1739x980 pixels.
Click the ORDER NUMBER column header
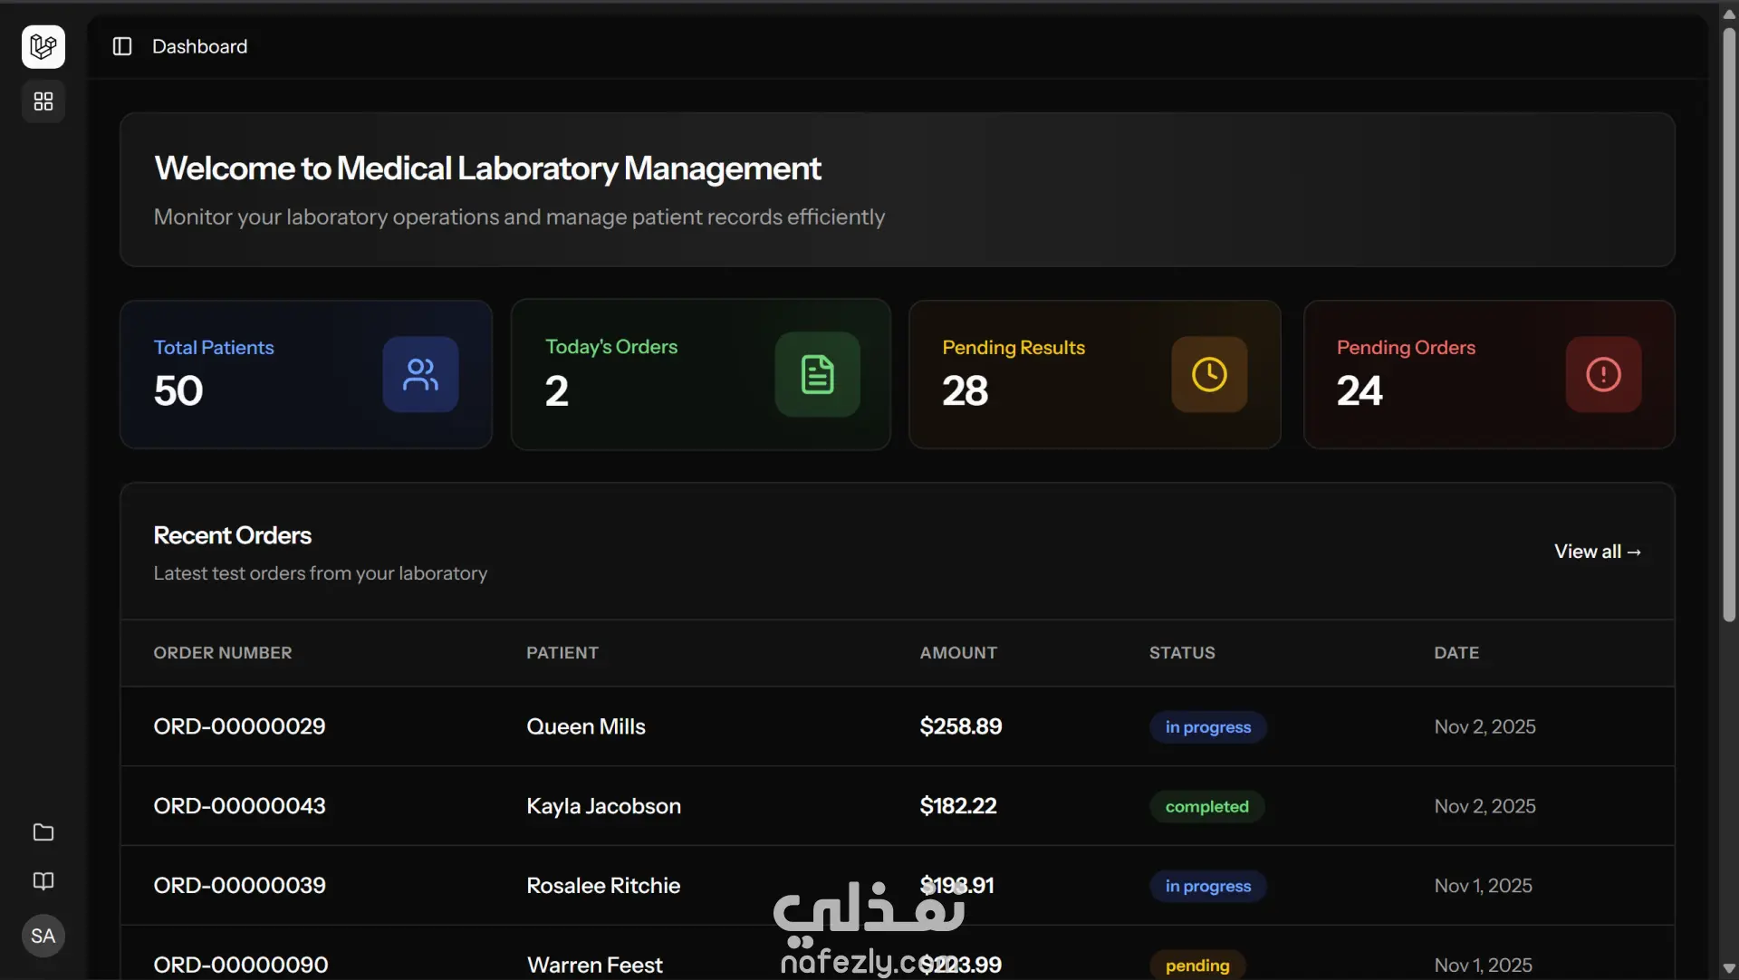click(x=223, y=653)
